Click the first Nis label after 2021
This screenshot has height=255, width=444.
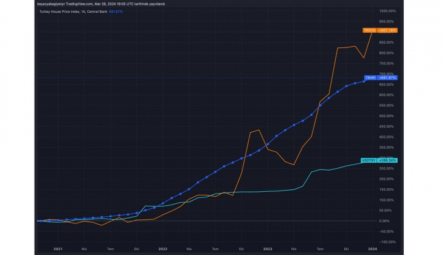pos(85,249)
